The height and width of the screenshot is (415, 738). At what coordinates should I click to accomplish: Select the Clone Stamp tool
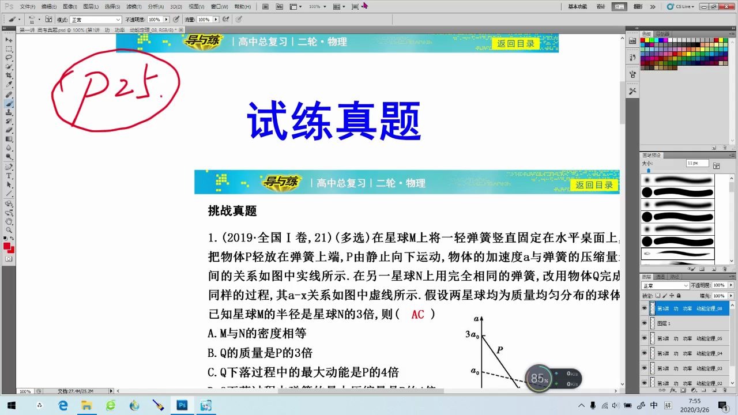click(x=9, y=113)
